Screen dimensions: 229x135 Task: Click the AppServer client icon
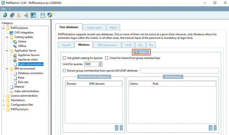(15, 60)
